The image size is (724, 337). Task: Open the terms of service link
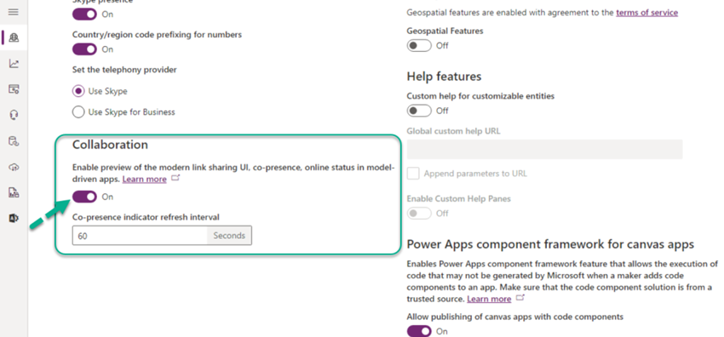[646, 13]
